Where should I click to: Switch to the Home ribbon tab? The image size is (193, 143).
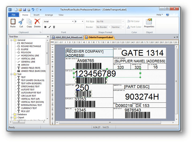(25, 15)
